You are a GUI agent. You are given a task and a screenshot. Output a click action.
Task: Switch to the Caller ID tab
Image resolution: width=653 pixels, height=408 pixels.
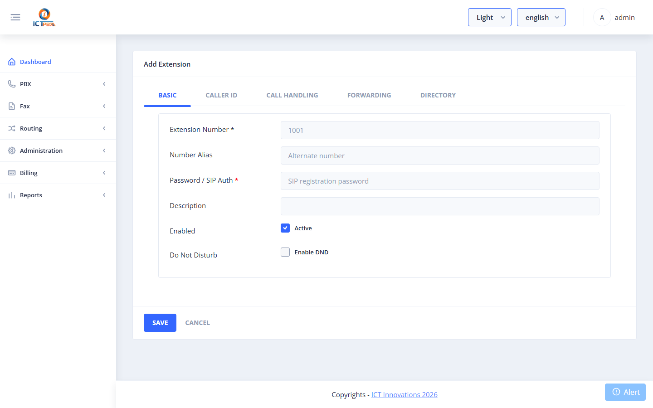click(221, 95)
